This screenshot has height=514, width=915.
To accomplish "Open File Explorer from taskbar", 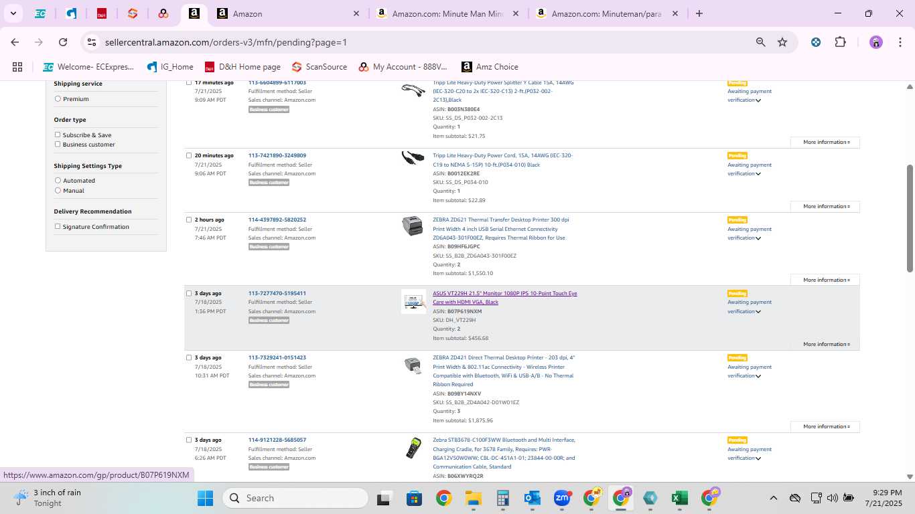I will click(x=474, y=498).
